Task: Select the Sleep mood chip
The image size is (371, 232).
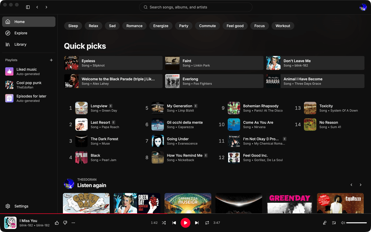Action: click(x=73, y=26)
